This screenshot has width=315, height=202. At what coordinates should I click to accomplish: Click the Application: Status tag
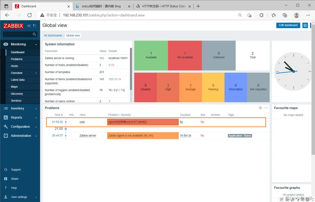point(240,136)
